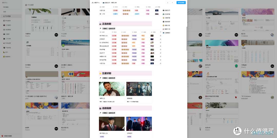Jump to 正追的剧 in page outline

[x=166, y=14]
